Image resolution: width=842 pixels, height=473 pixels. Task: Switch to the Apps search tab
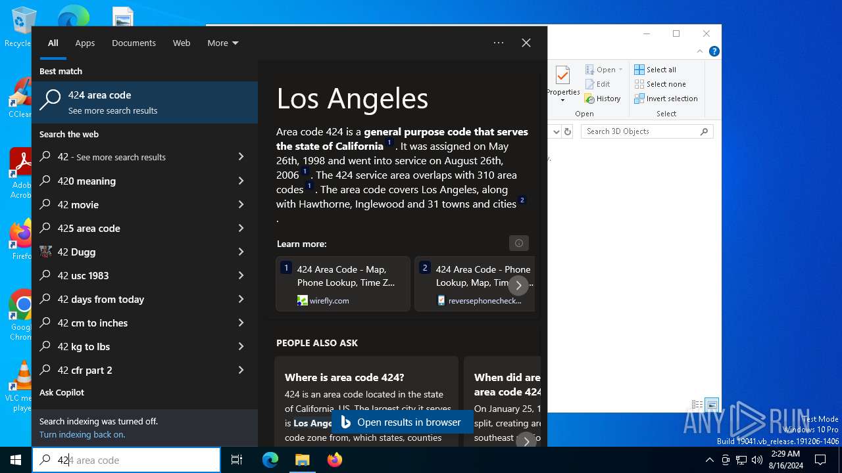tap(85, 43)
